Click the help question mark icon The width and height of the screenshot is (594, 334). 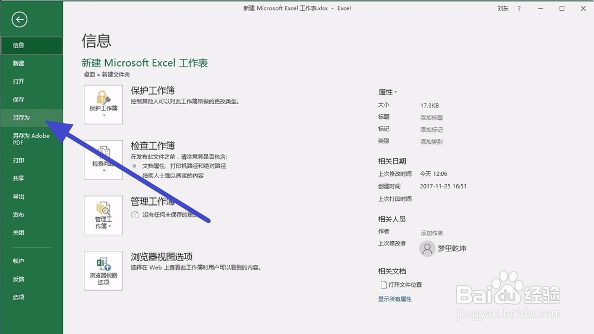519,8
